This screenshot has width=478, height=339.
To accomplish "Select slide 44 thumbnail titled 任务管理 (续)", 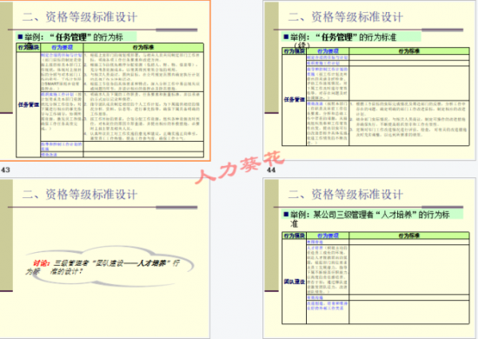I will coord(370,80).
